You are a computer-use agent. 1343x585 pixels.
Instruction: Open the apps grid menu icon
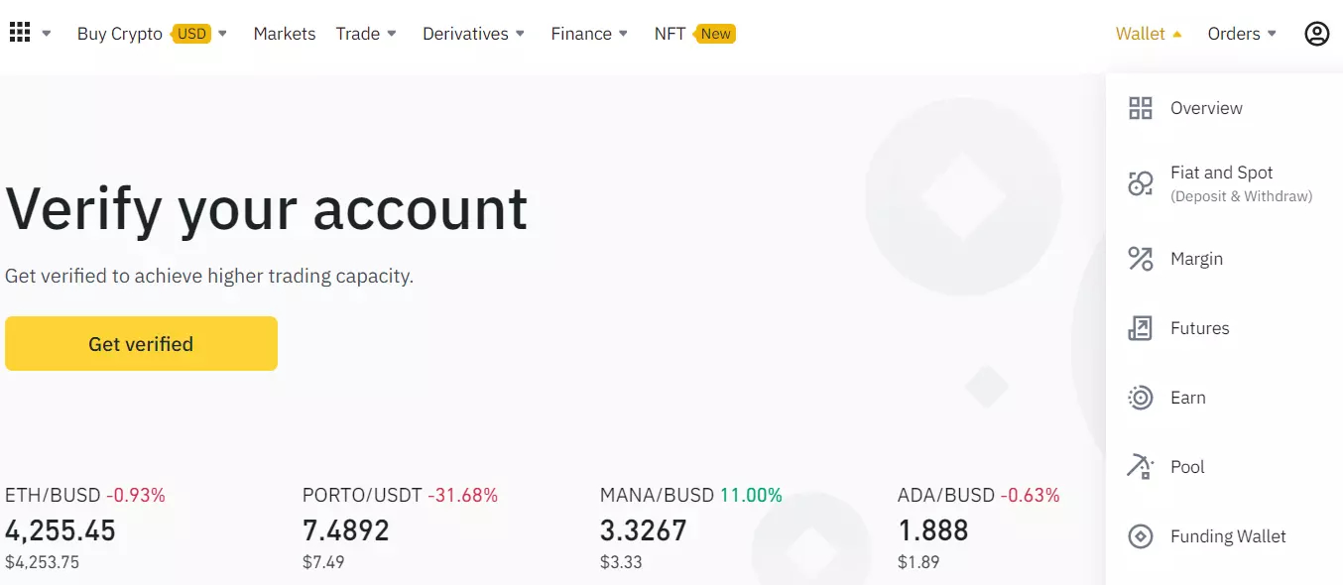click(x=20, y=33)
